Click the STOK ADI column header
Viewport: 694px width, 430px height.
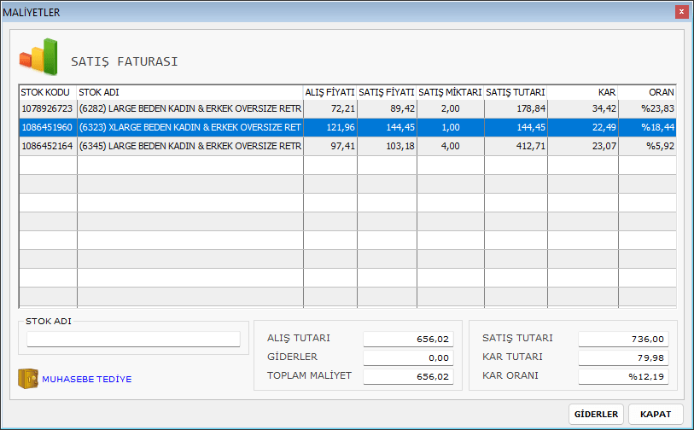[x=190, y=92]
